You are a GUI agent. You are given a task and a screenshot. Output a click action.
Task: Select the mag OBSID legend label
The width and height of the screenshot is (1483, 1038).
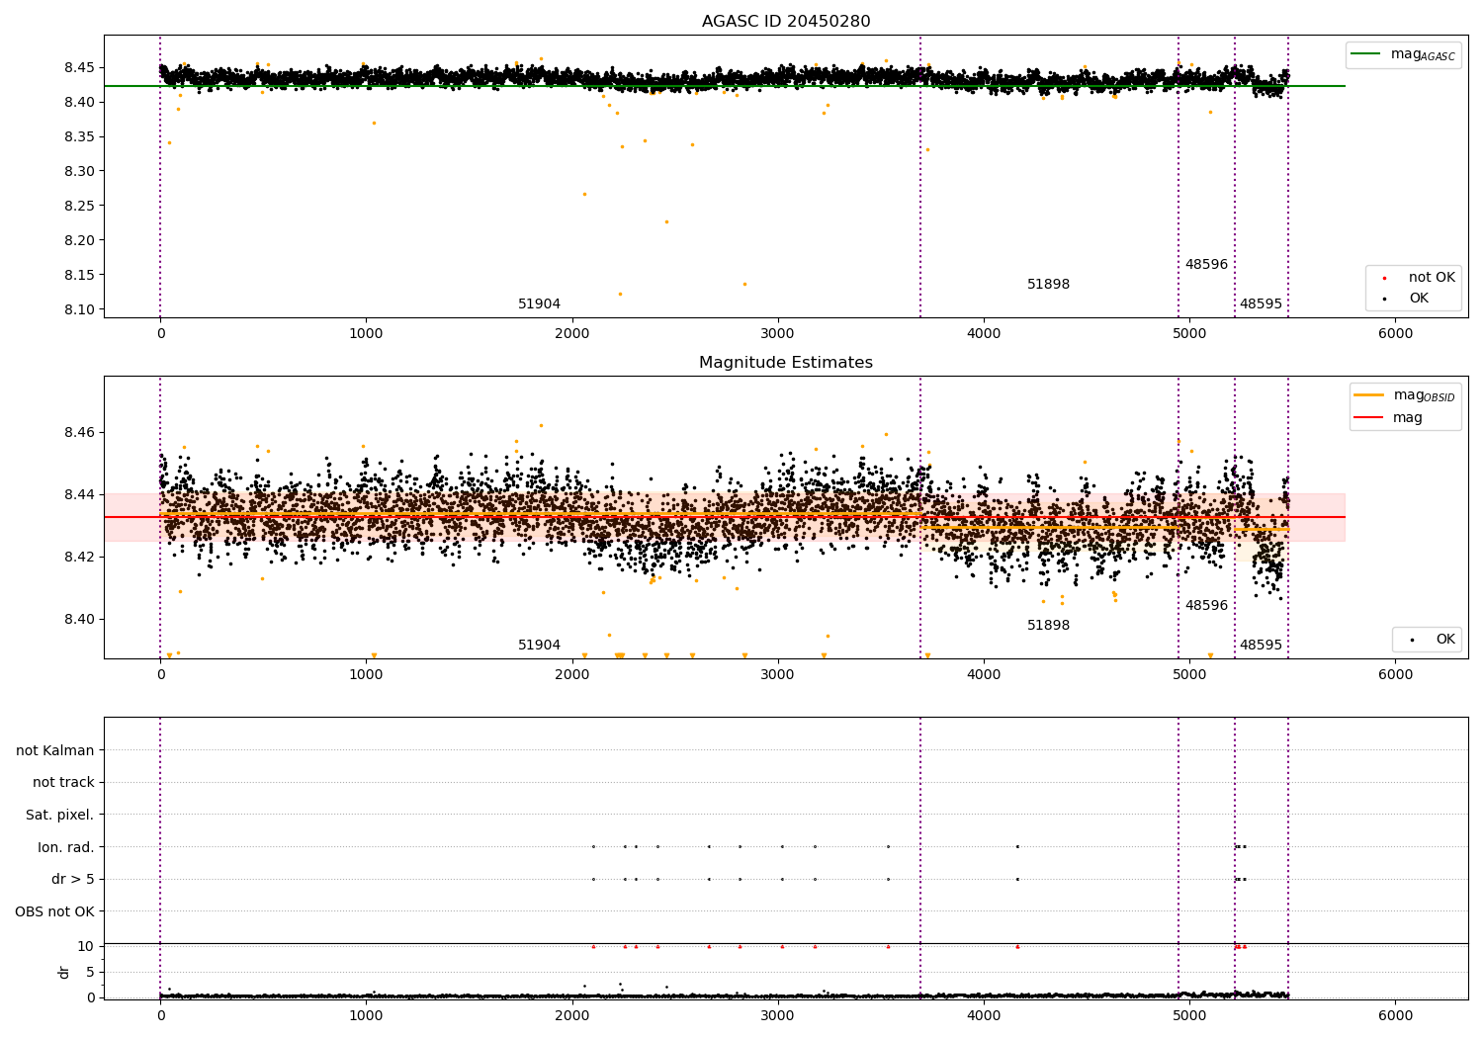pos(1424,395)
